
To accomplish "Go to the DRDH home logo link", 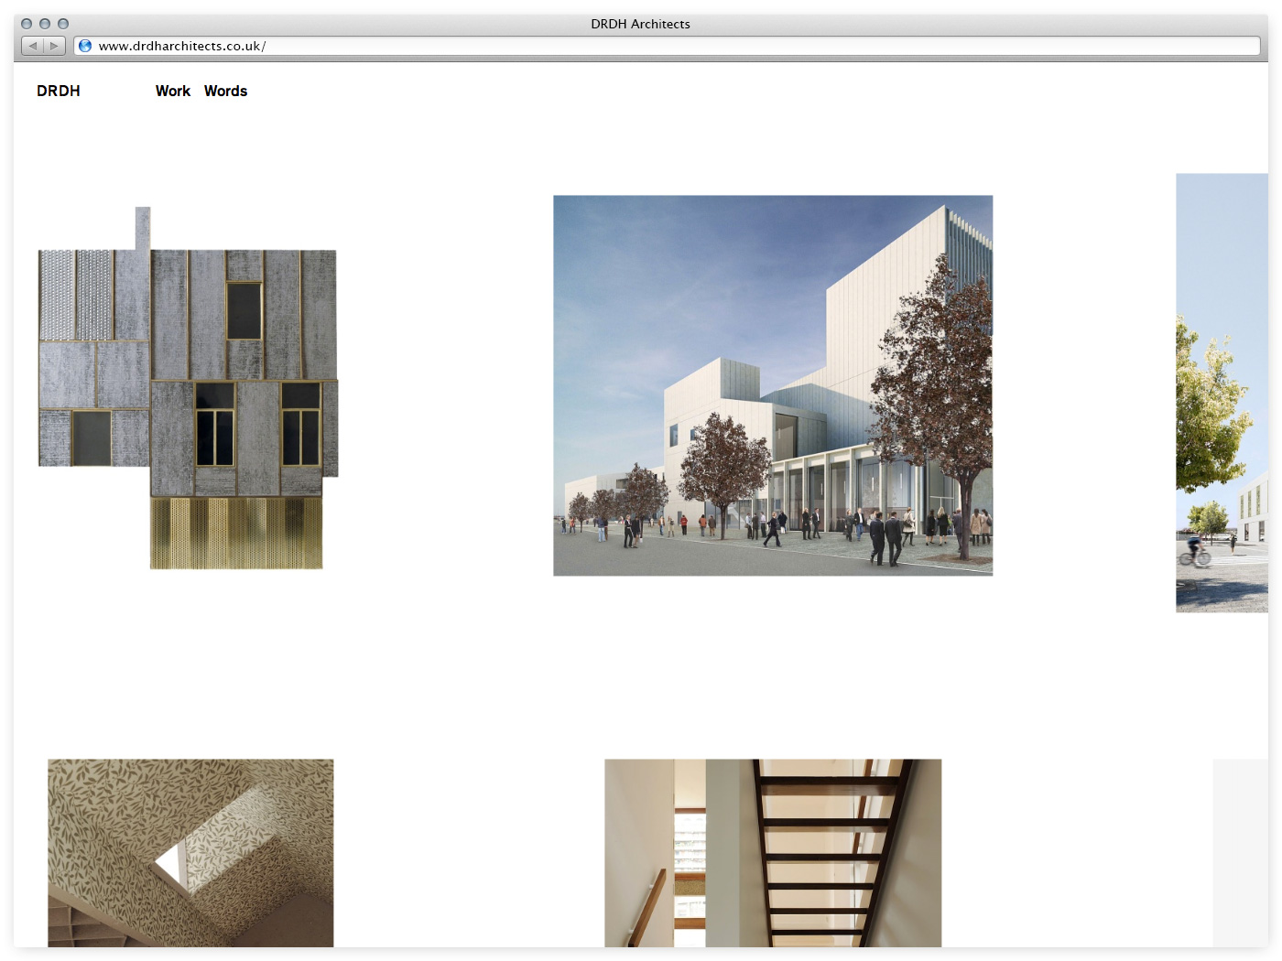I will click(x=59, y=91).
